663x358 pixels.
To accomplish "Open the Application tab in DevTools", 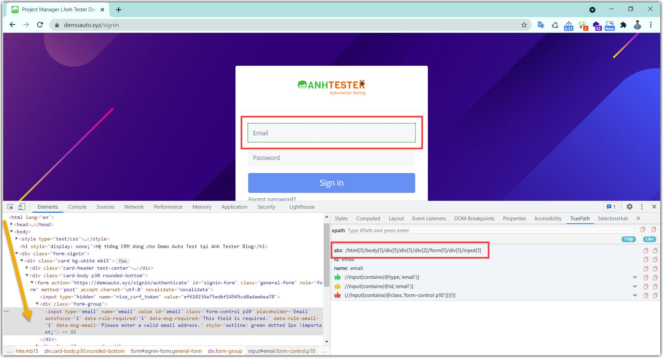I will coord(234,207).
